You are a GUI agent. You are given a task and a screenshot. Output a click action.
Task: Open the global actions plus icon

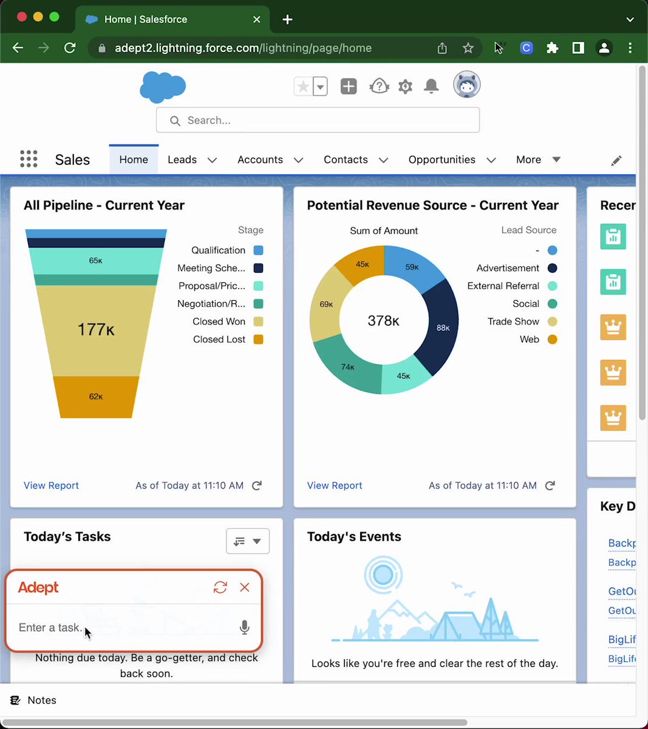[x=349, y=86]
